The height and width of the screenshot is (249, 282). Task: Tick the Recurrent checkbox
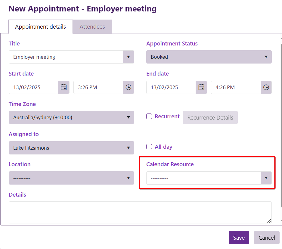click(x=149, y=117)
